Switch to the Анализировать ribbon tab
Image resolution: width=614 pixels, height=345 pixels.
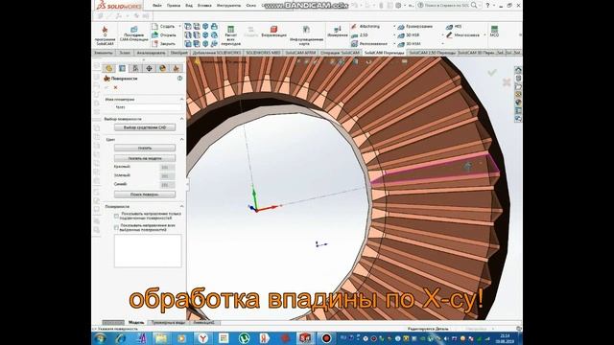tap(151, 53)
